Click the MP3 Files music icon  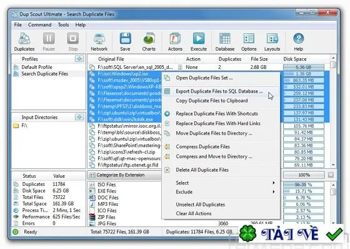point(92,204)
